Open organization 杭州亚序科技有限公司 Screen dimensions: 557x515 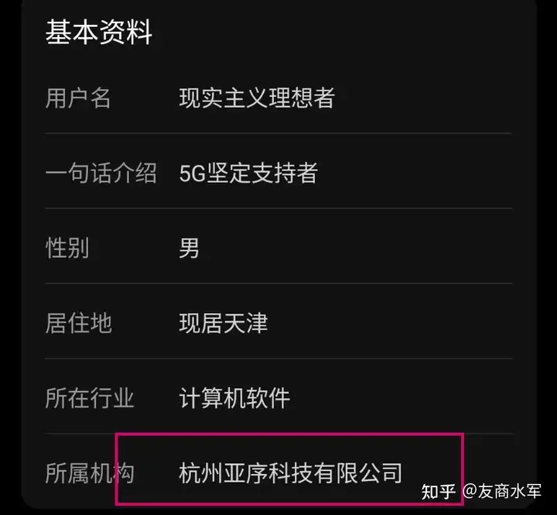point(291,473)
